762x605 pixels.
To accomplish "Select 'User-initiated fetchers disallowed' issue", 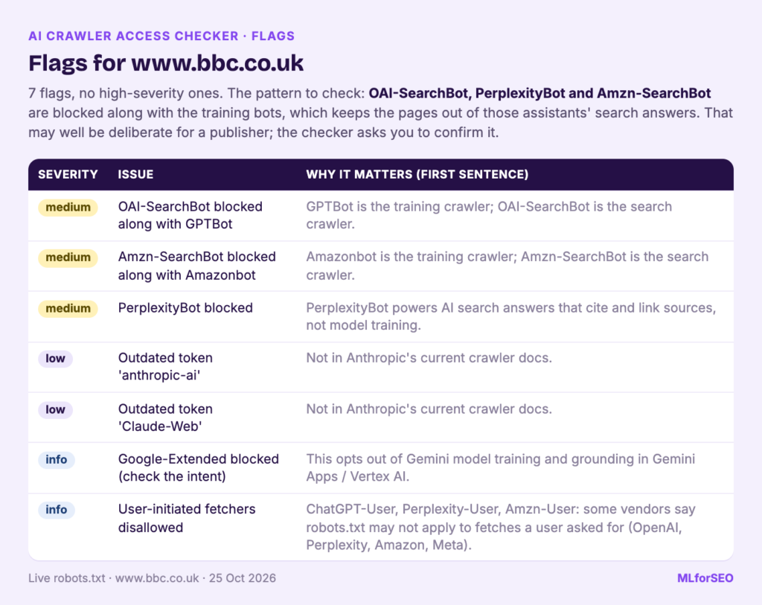I will click(187, 518).
